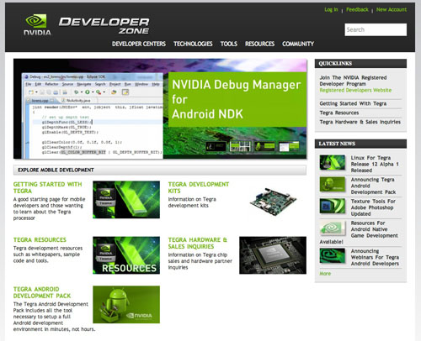Viewport: 421px width, 341px height.
Task: Open the Registered Developers Website link
Action: pyautogui.click(x=355, y=90)
